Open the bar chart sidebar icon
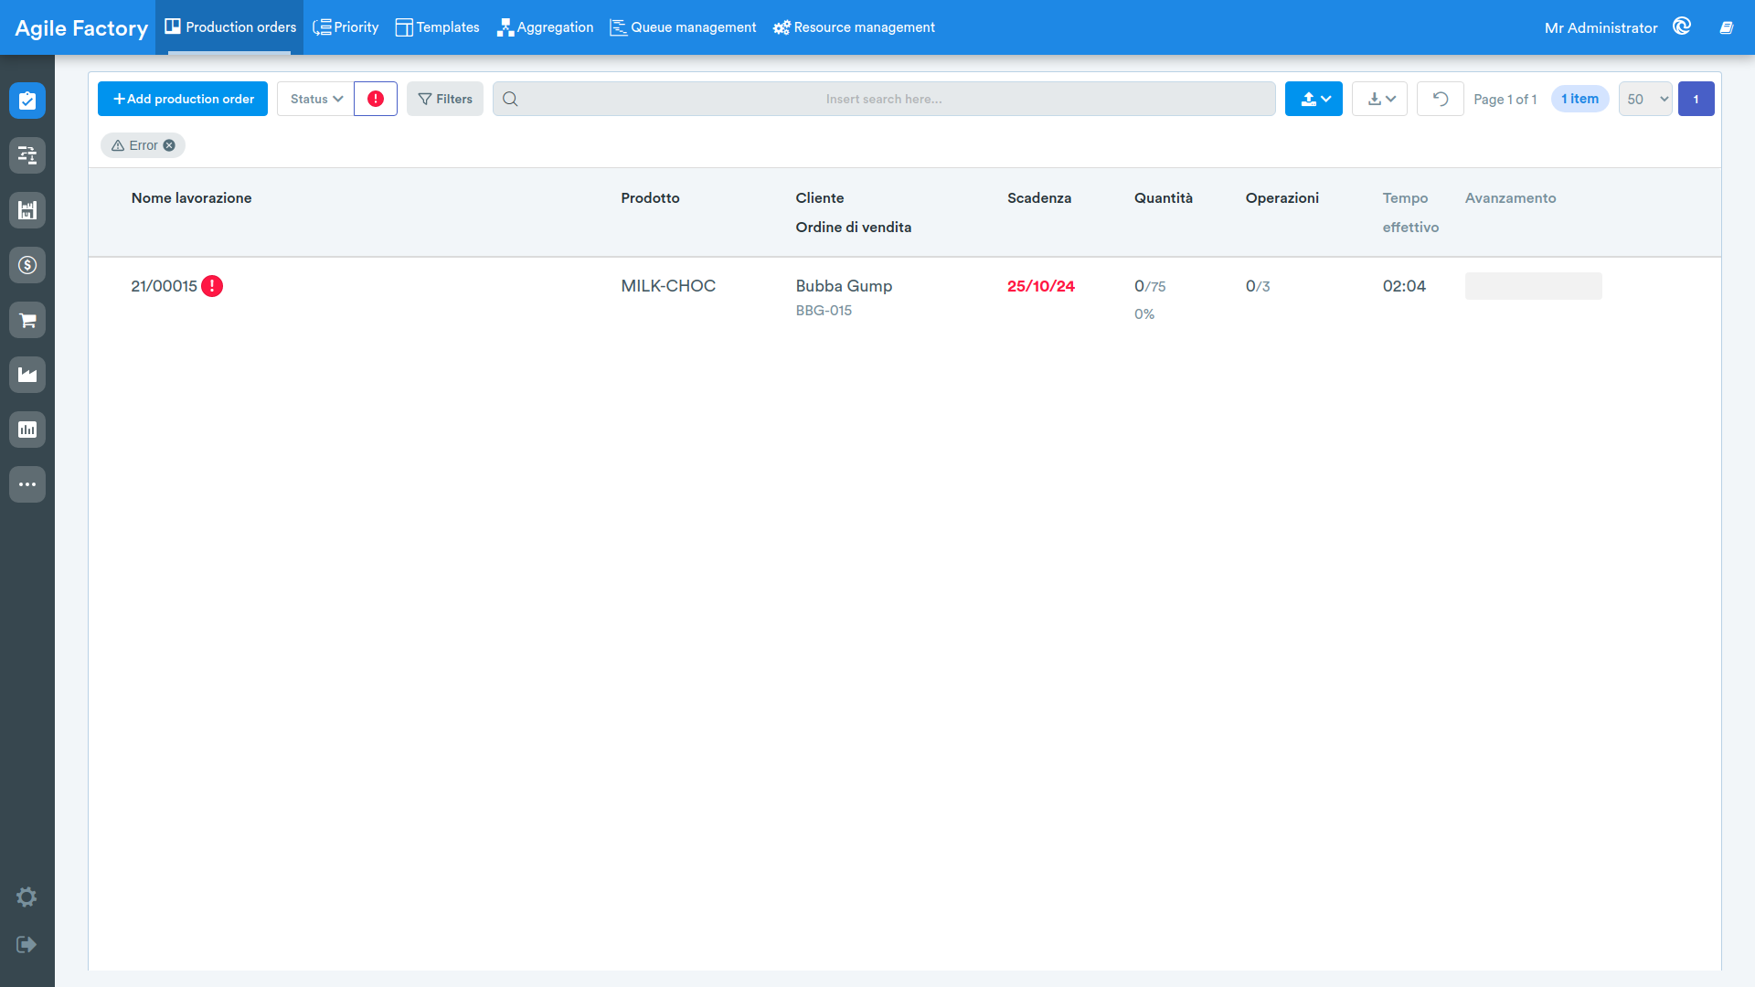Viewport: 1755px width, 987px height. pyautogui.click(x=27, y=430)
